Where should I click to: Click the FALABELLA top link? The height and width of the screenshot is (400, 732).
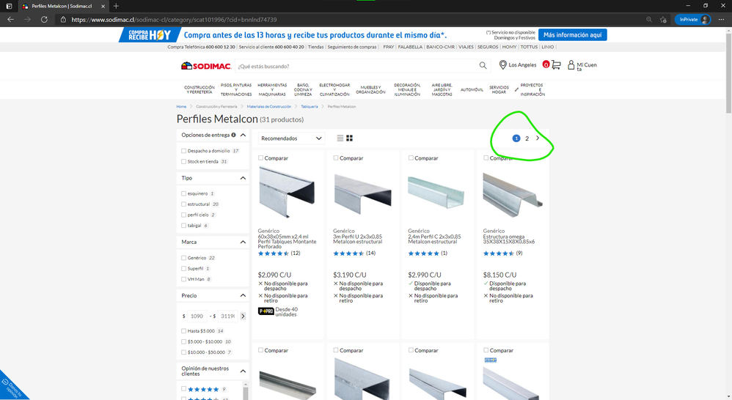tap(410, 47)
